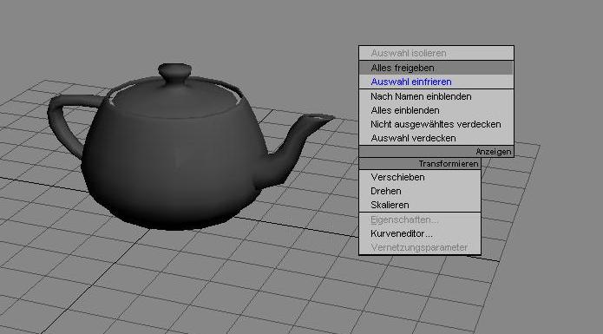Select 'Nicht ausgewähltes verdecken' entry
The image size is (603, 334).
pyautogui.click(x=436, y=124)
